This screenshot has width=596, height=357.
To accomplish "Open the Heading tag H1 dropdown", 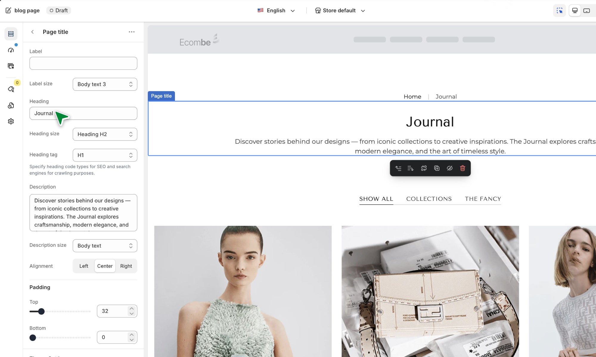I will click(x=105, y=155).
